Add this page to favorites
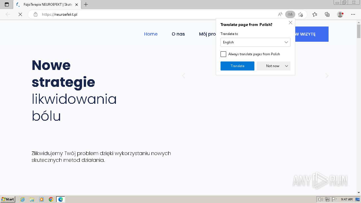This screenshot has height=203, width=361. pyautogui.click(x=300, y=14)
